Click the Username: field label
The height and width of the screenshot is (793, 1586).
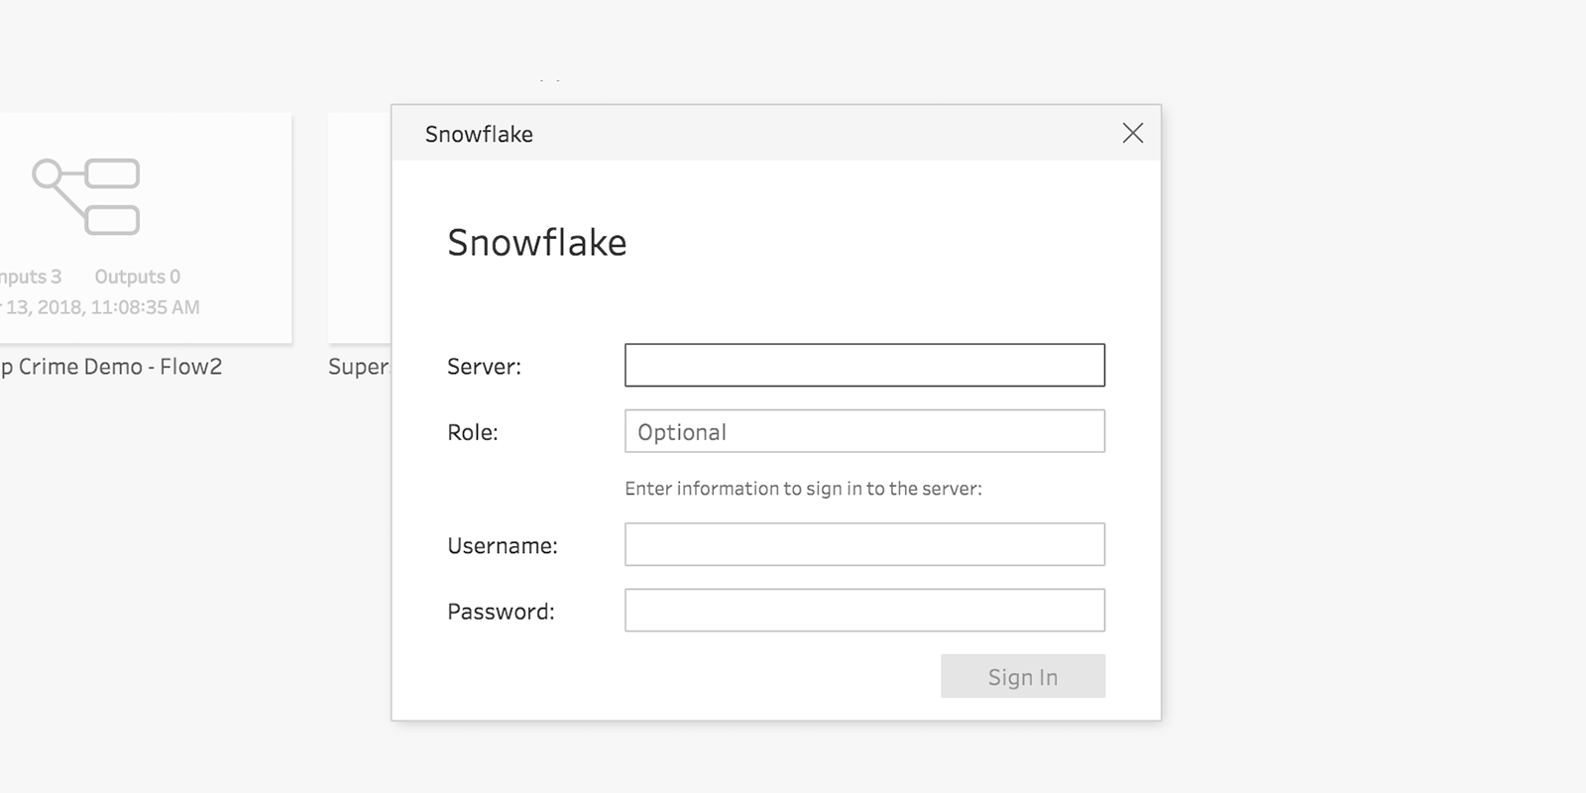pos(503,546)
